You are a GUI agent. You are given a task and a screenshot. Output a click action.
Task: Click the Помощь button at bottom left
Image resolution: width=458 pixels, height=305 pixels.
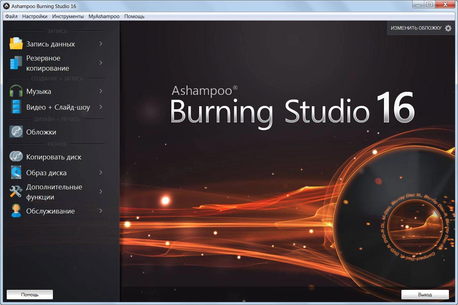30,295
